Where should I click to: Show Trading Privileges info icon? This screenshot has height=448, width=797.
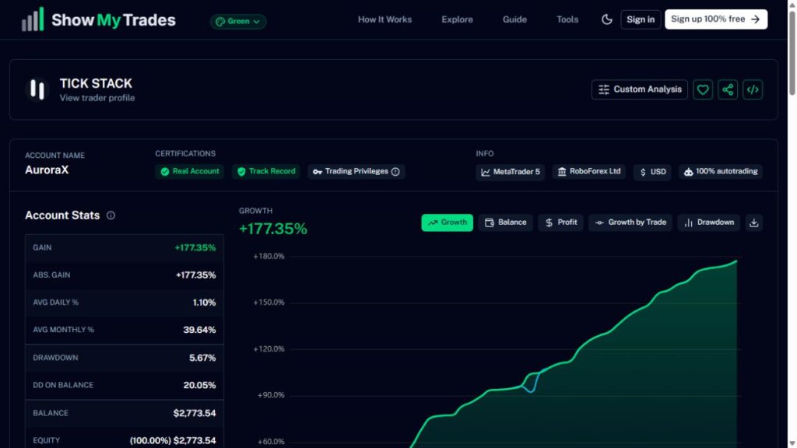click(395, 172)
